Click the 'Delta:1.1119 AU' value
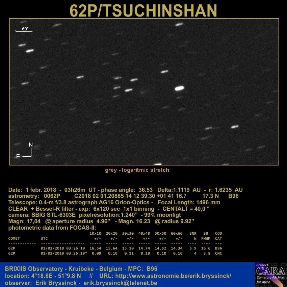The image size is (287, 287). click(179, 190)
